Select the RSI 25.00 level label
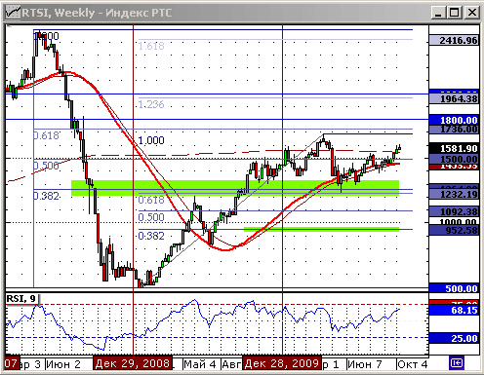484x375 pixels. coord(454,338)
